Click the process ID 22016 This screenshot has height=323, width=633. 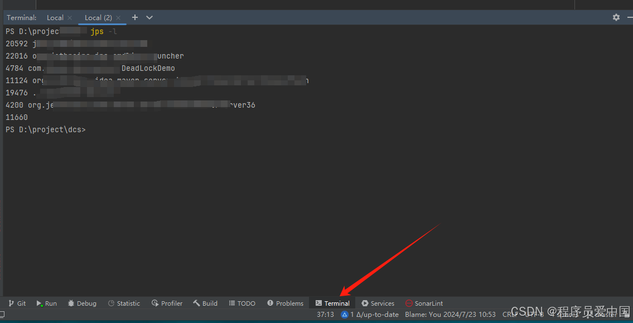click(x=17, y=56)
